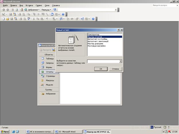Click the Show Only Web Toolbar icon
This screenshot has width=179, height=134.
pos(55,10)
